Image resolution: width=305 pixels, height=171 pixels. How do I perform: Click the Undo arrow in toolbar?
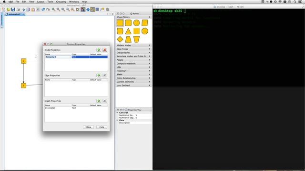click(x=43, y=9)
